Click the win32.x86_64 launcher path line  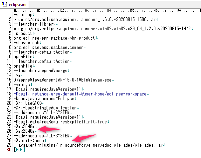pyautogui.click(x=102, y=29)
